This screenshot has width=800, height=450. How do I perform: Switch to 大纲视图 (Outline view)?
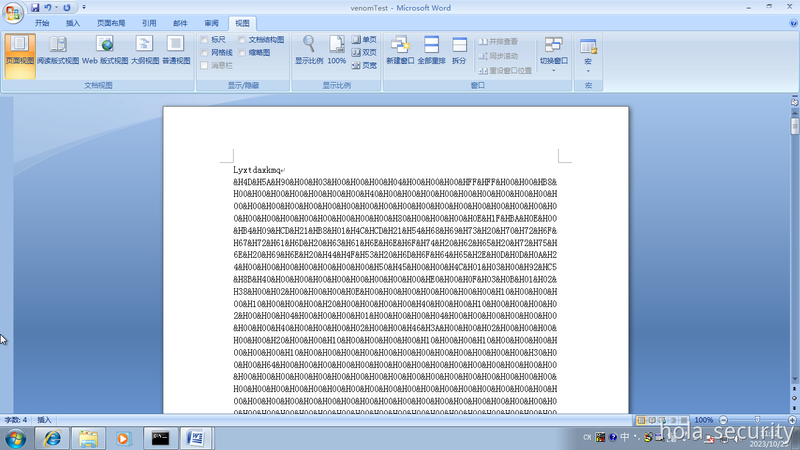(x=143, y=50)
